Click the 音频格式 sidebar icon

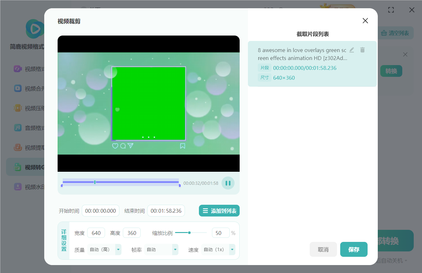pos(18,128)
